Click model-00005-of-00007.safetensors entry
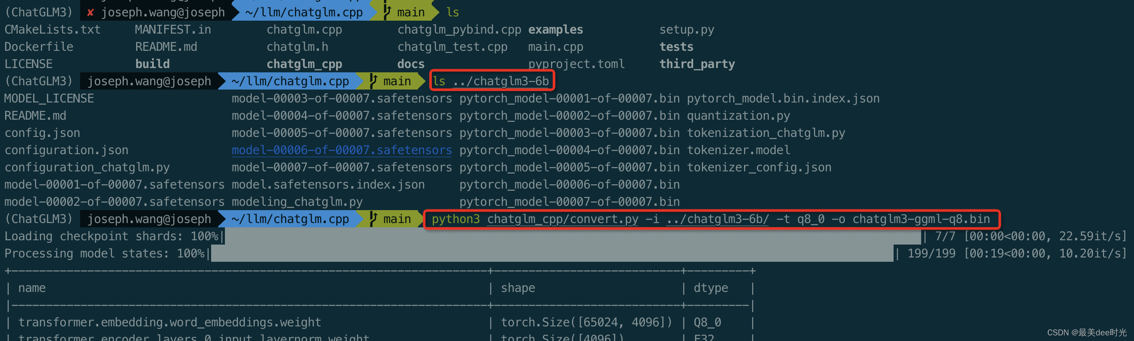Screen dimensions: 1134x341 342,133
